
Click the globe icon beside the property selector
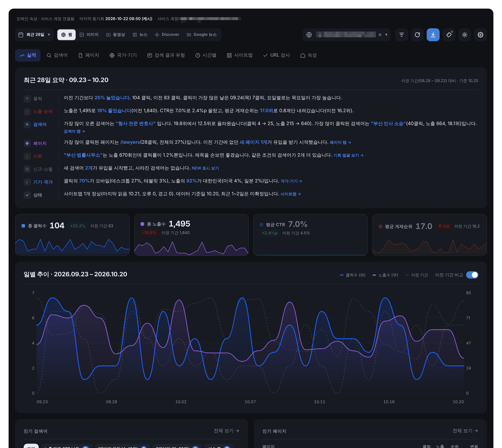coord(309,35)
